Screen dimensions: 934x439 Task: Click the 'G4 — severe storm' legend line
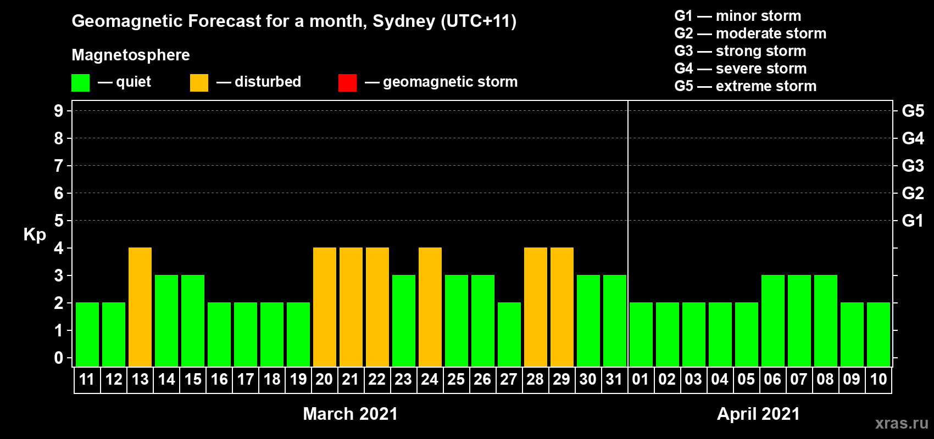click(740, 69)
